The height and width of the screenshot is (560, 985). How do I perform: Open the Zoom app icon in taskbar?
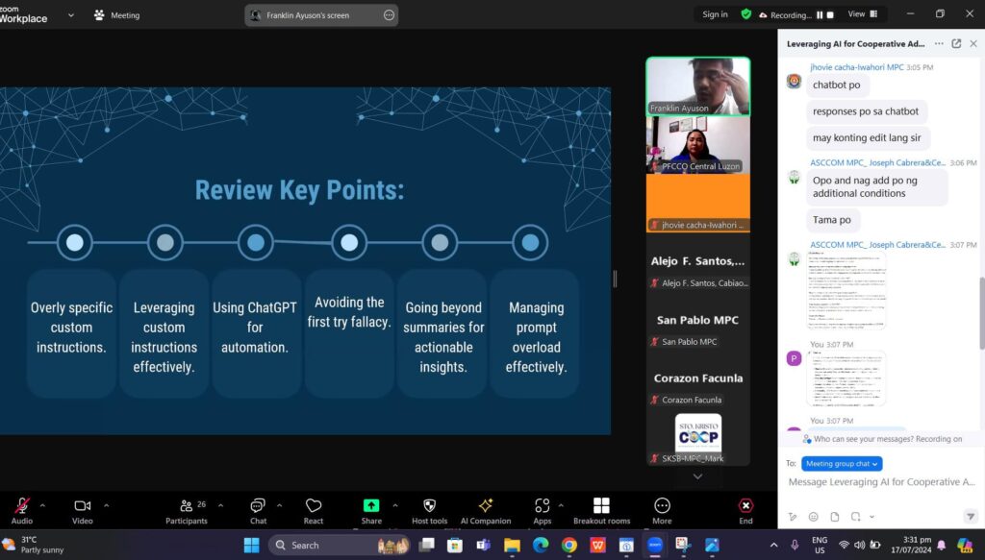pyautogui.click(x=654, y=545)
